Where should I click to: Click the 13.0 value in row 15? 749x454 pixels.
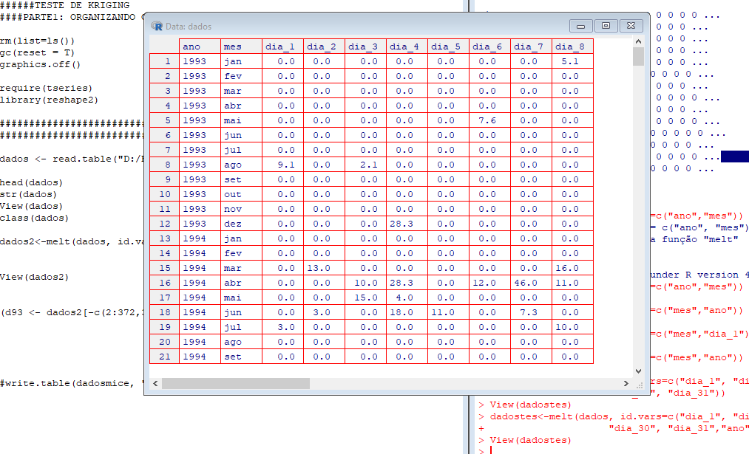pyautogui.click(x=324, y=268)
